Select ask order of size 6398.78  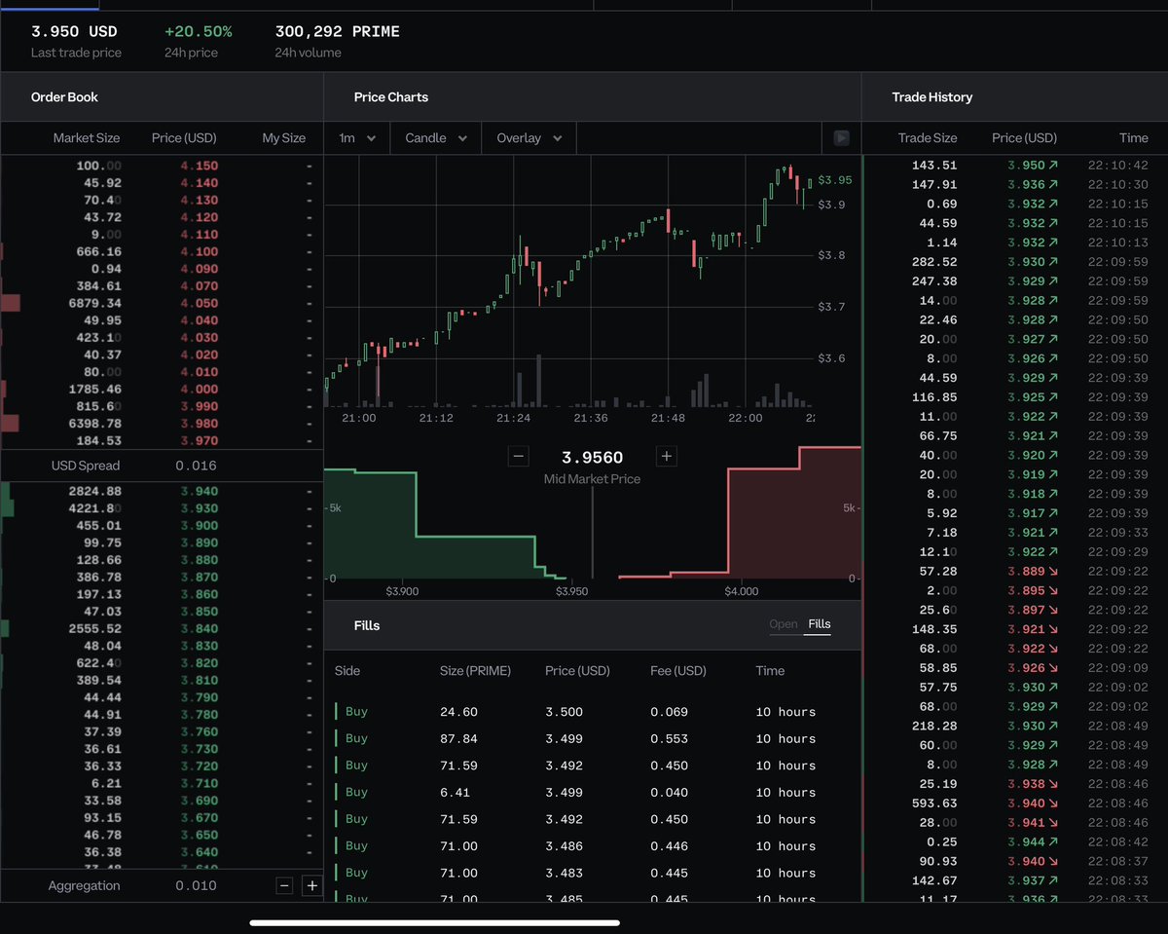(162, 424)
